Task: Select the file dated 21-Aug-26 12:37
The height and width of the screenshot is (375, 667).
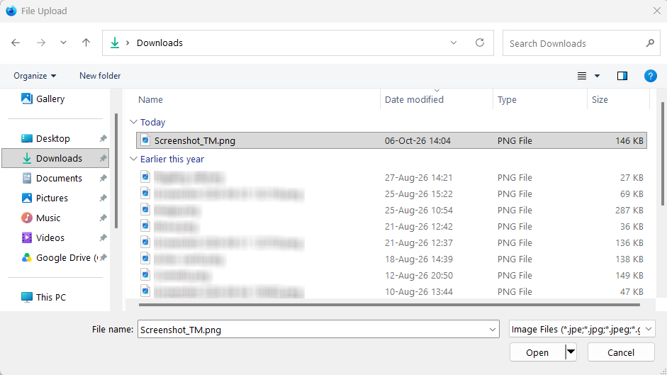Action: (x=391, y=242)
